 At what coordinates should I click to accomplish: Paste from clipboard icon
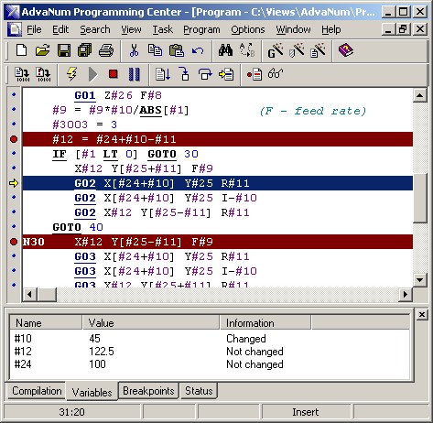[x=177, y=50]
